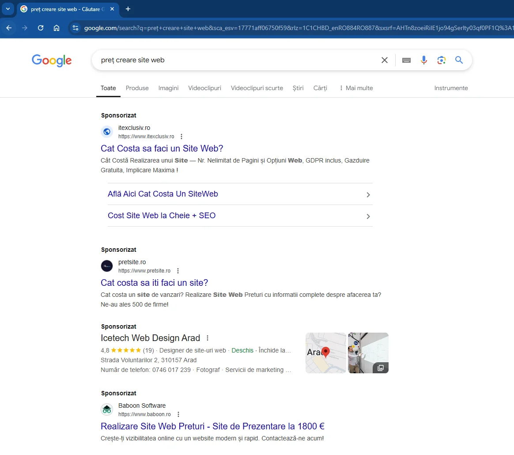Reload the page in browser

pos(41,28)
